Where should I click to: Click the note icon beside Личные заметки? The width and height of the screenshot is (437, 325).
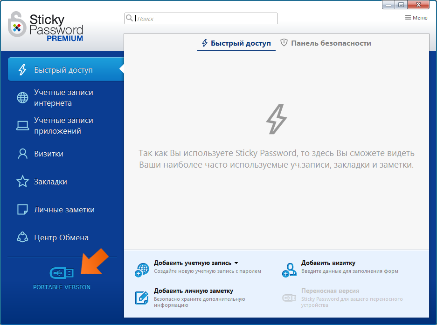pyautogui.click(x=22, y=210)
